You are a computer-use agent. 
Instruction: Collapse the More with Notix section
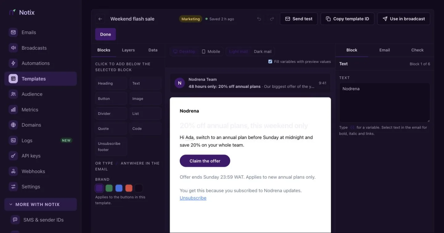point(41,204)
